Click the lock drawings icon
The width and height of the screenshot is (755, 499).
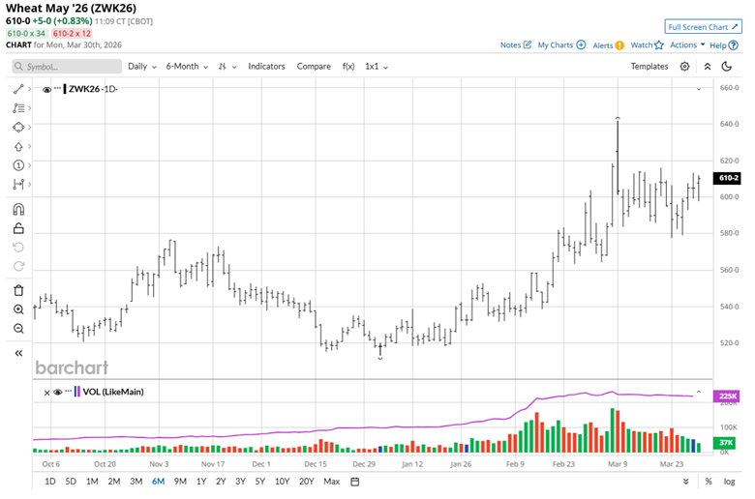pos(18,229)
